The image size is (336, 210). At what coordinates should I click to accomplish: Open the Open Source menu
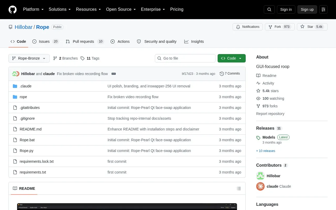121,9
